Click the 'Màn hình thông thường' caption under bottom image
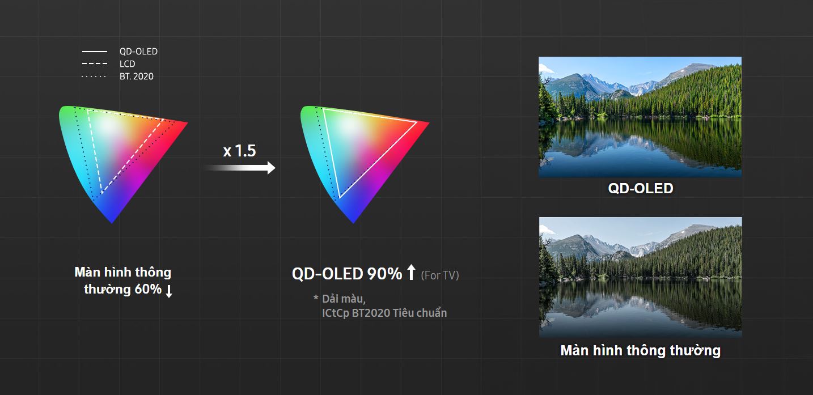Screen dimensions: 813x395 click(641, 350)
